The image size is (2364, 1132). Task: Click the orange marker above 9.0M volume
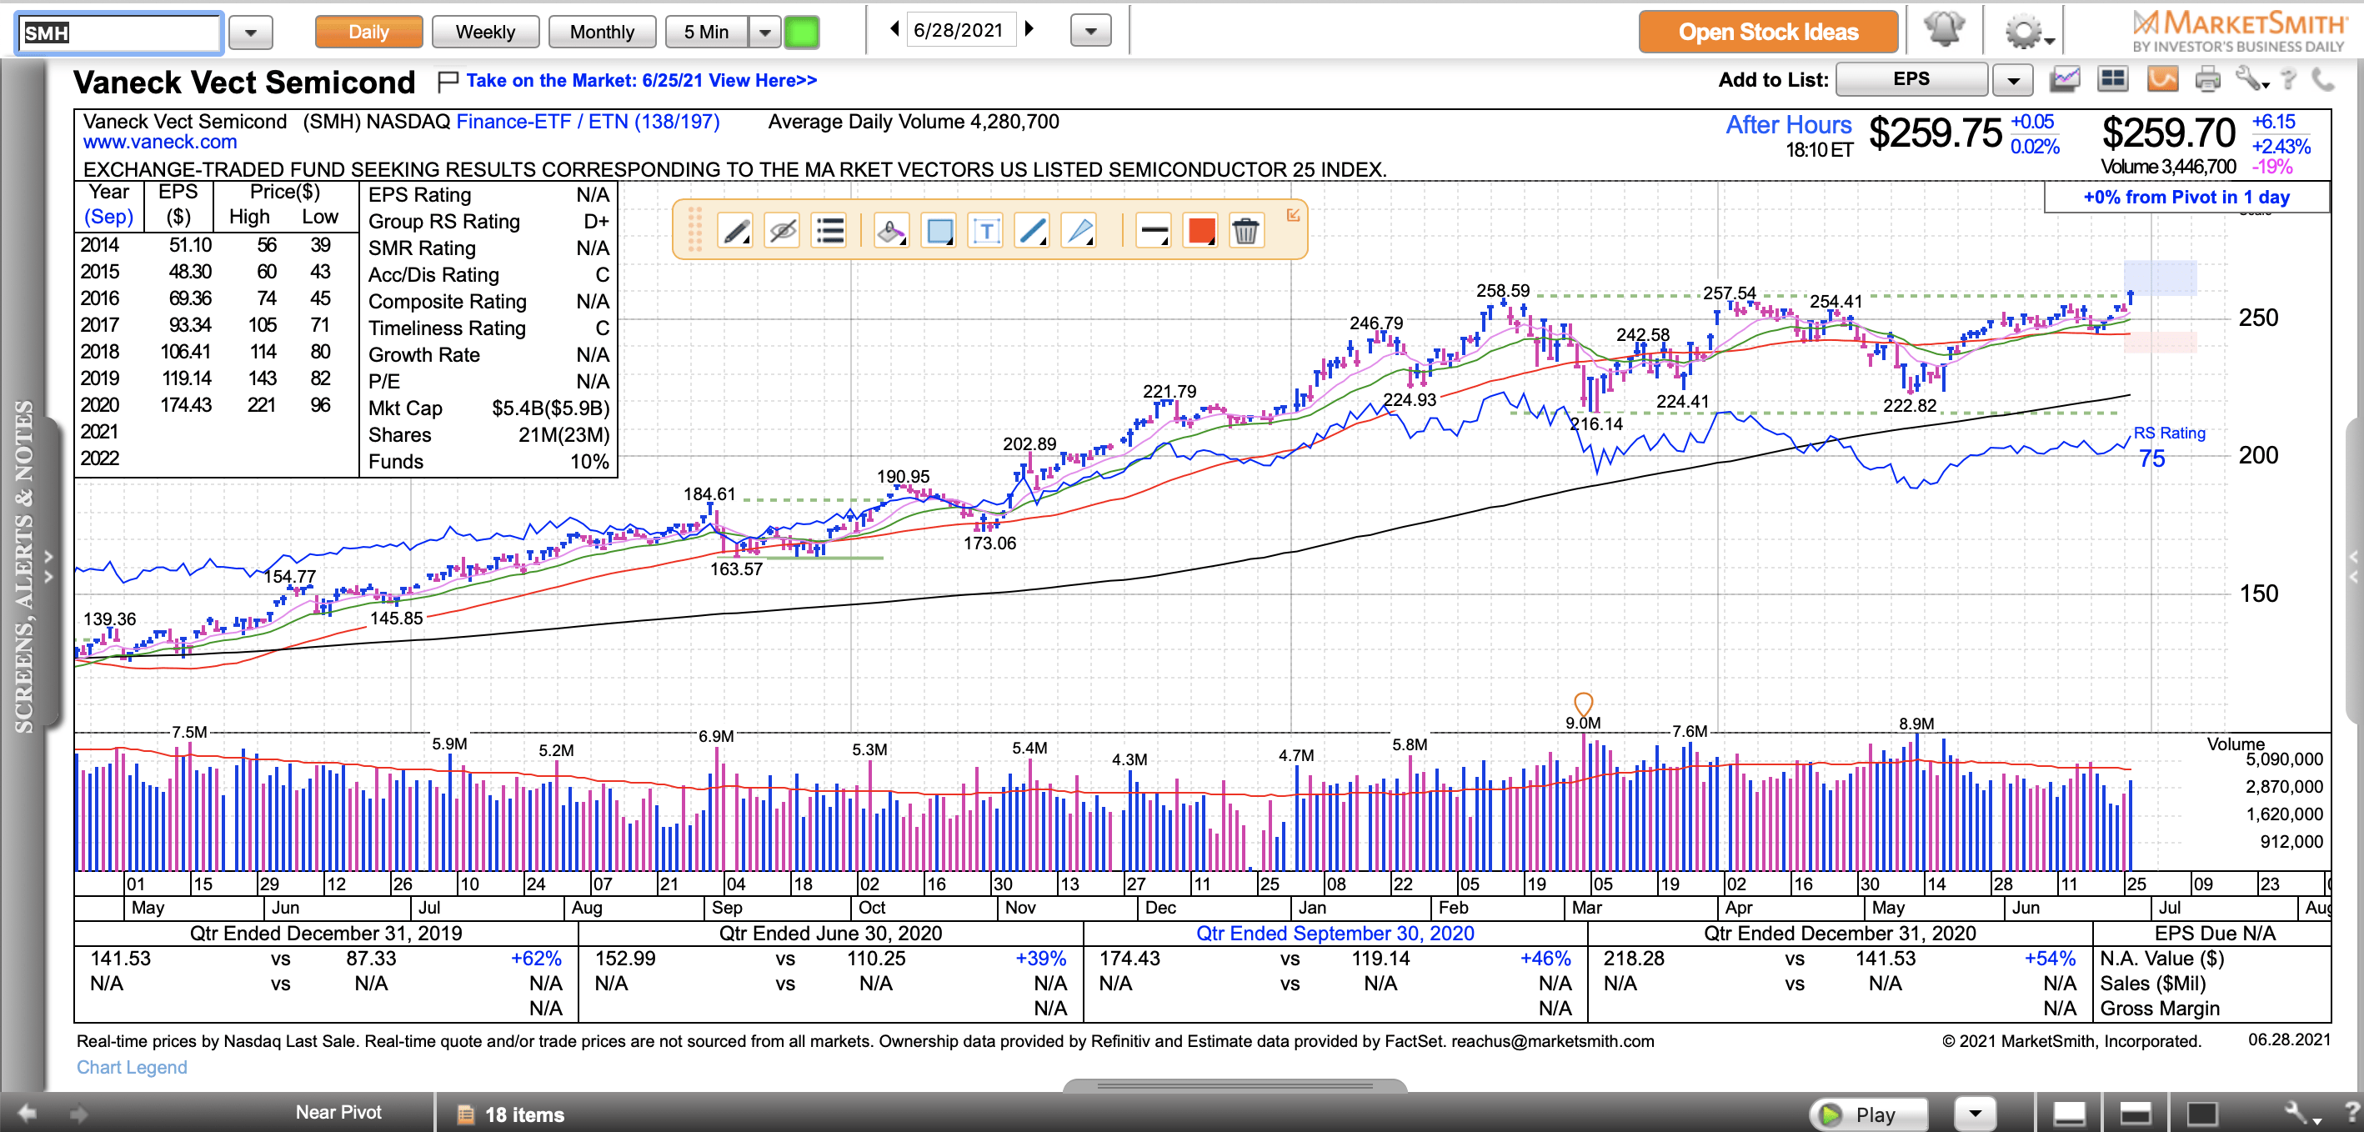(x=1583, y=704)
